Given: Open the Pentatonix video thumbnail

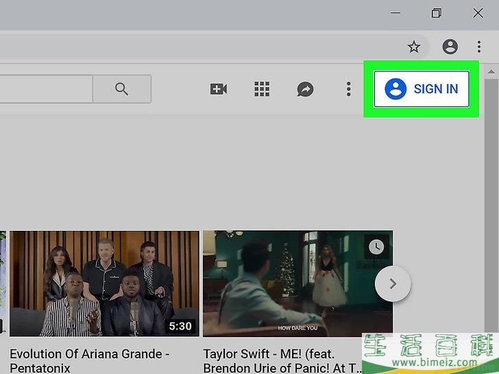Looking at the screenshot, I should [104, 284].
